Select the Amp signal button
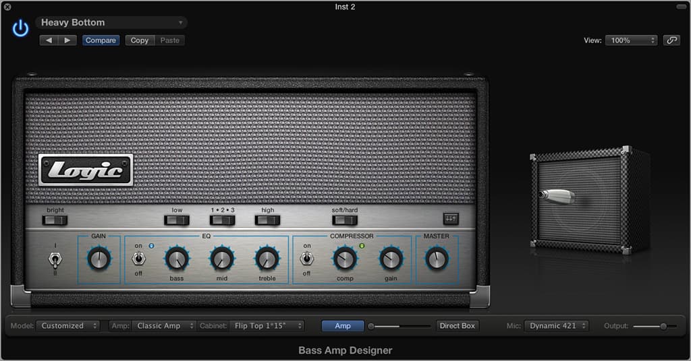Image resolution: width=691 pixels, height=361 pixels. click(x=343, y=326)
